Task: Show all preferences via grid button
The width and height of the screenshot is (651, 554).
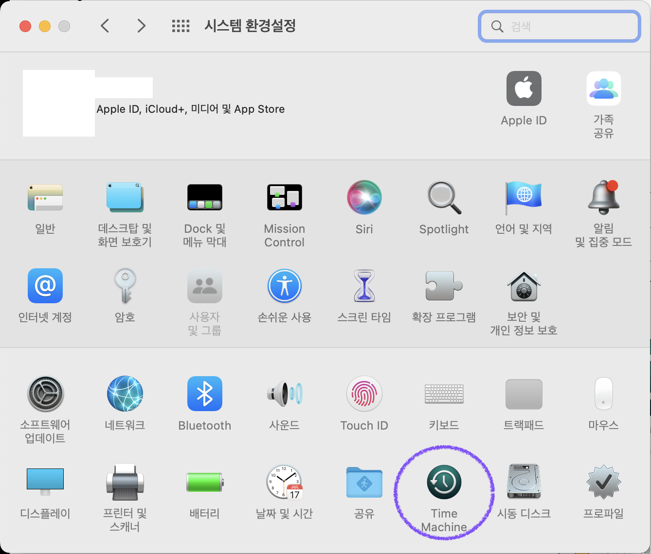Action: click(x=181, y=26)
